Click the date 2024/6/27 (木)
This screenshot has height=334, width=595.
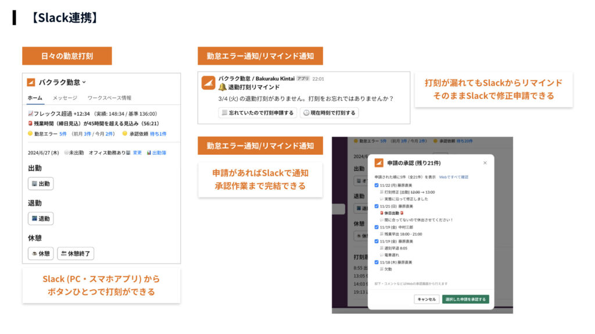coord(43,153)
